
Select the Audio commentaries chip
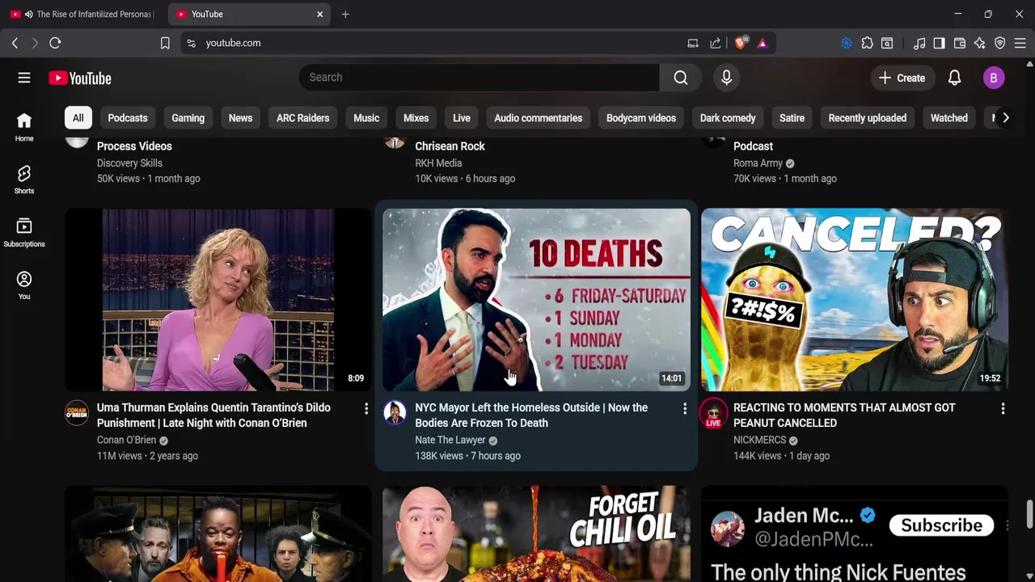coord(538,118)
